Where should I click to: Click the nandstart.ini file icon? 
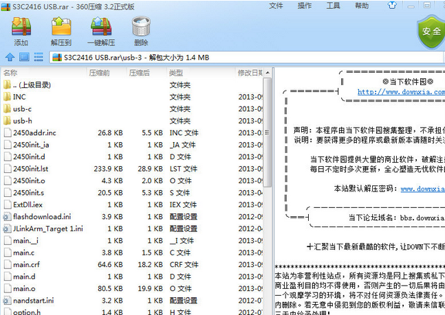tap(7, 301)
